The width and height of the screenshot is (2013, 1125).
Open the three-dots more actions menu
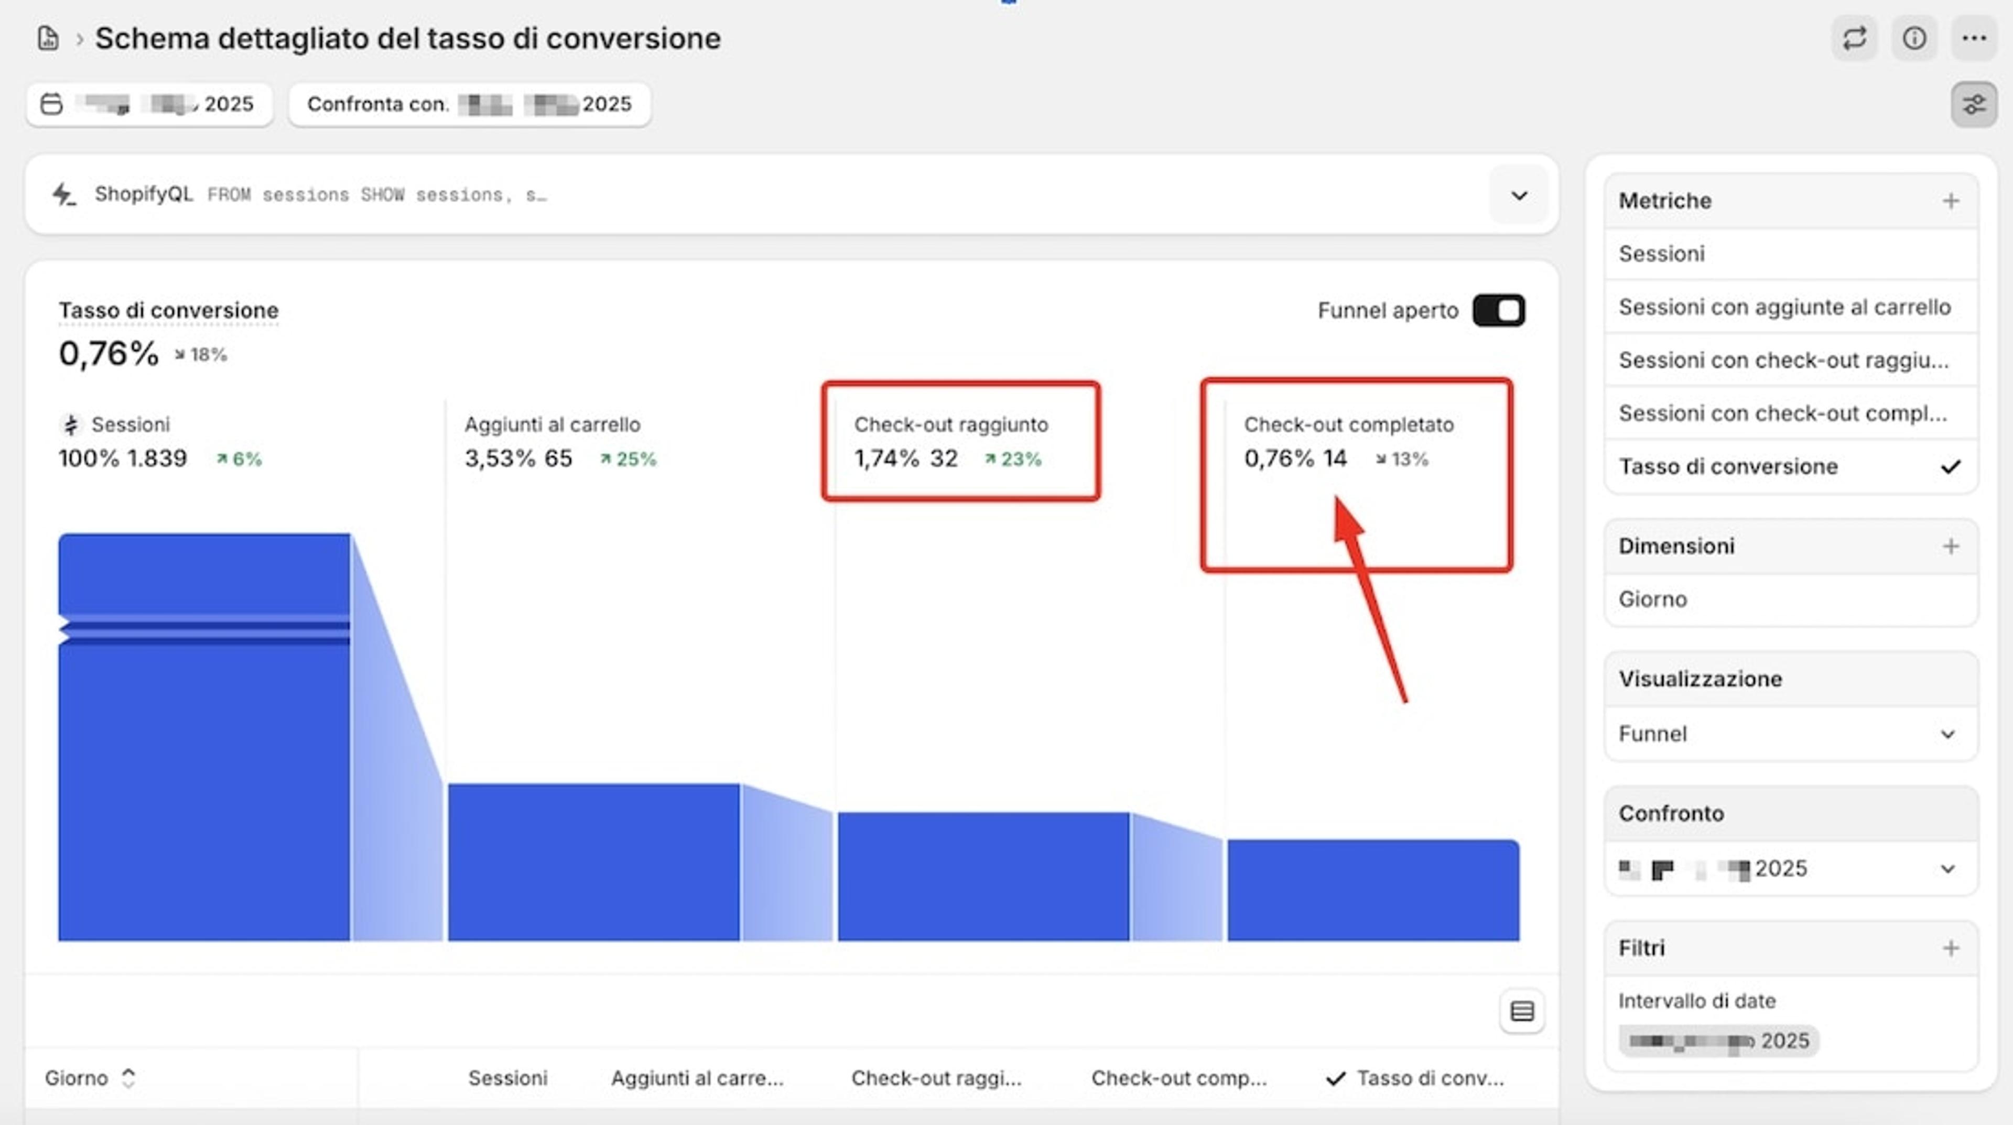tap(1974, 38)
